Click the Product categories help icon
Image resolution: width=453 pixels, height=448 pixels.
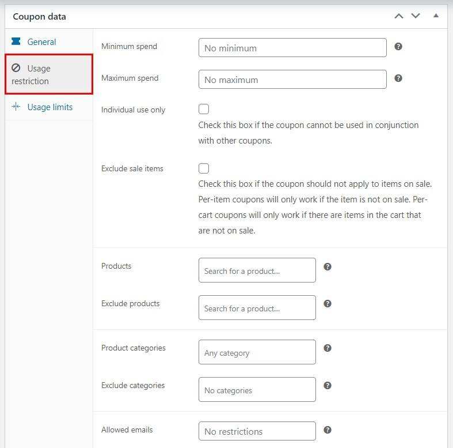[x=328, y=348]
